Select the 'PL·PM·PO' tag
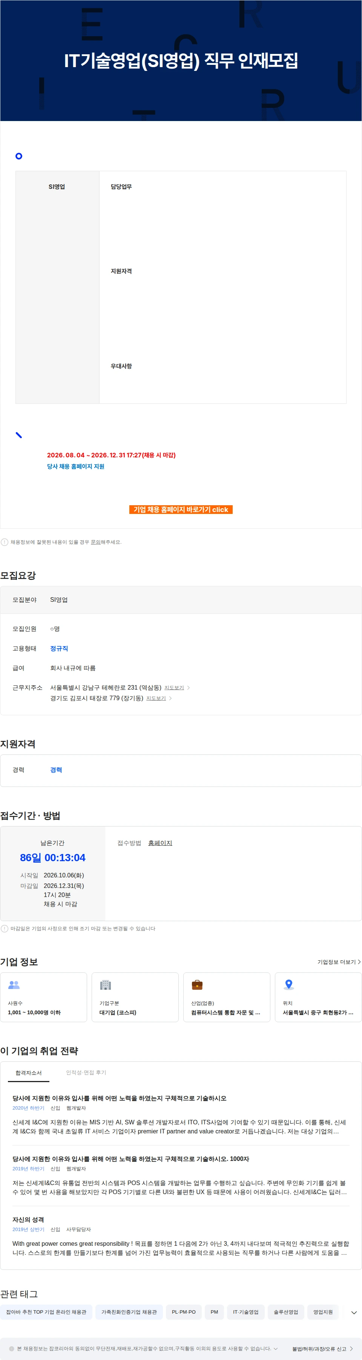Viewport: 362px width, 1360px height. [x=184, y=1312]
